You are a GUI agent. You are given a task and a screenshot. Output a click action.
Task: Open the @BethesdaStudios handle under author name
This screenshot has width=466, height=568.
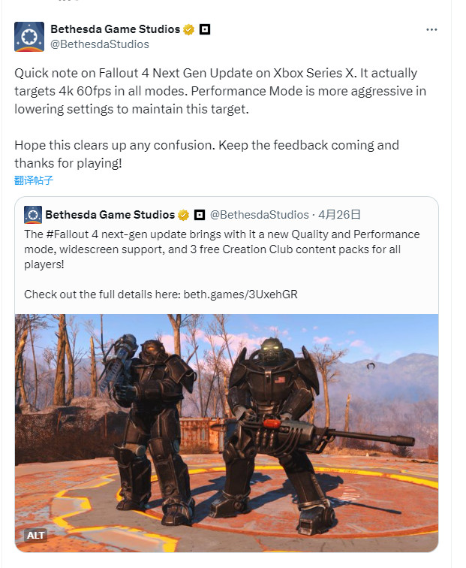(x=100, y=44)
